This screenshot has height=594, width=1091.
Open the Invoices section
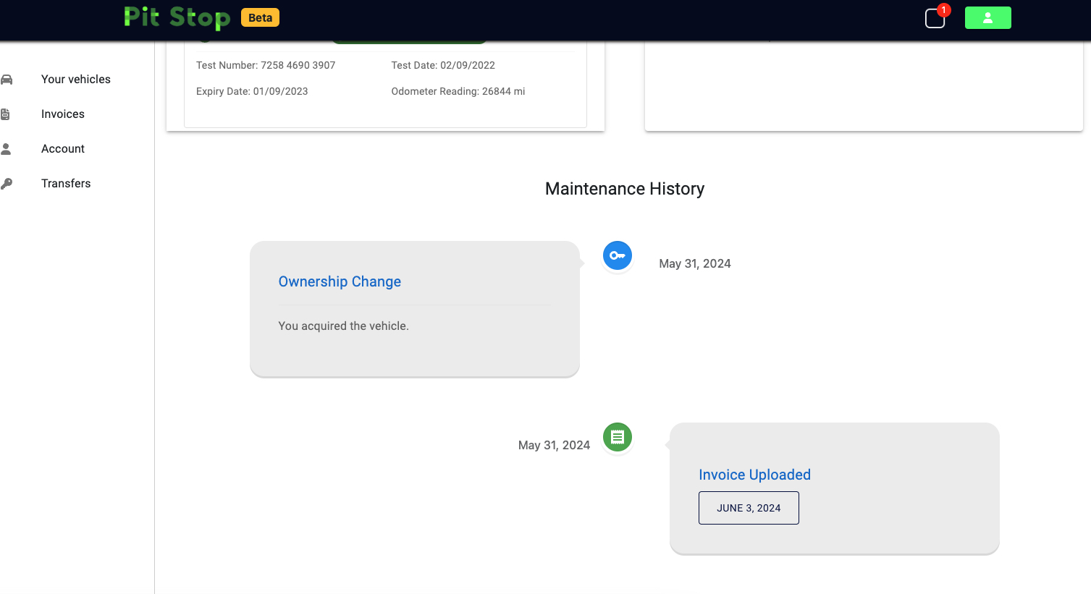click(x=63, y=114)
